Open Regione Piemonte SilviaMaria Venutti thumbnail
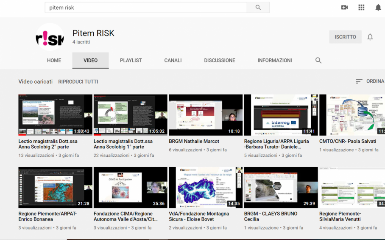The image size is (385, 240). pos(352,188)
